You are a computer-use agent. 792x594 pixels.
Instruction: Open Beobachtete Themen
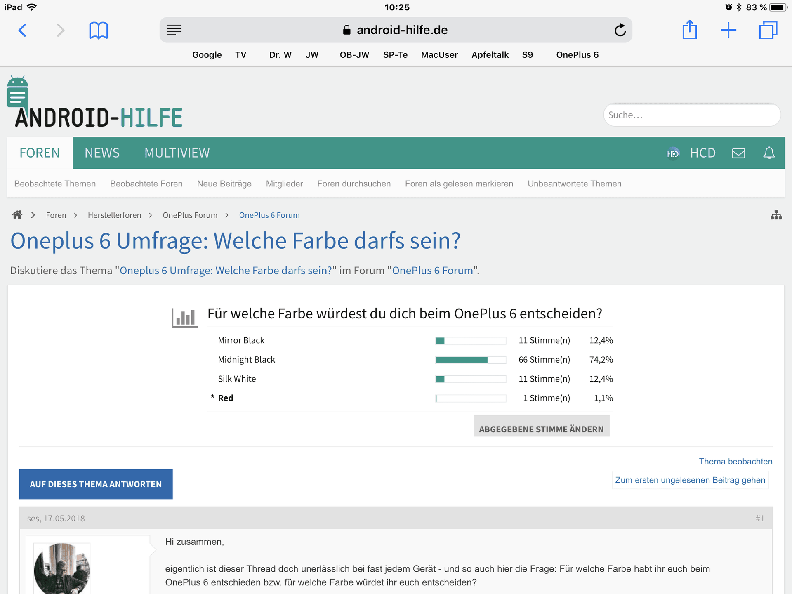(55, 184)
